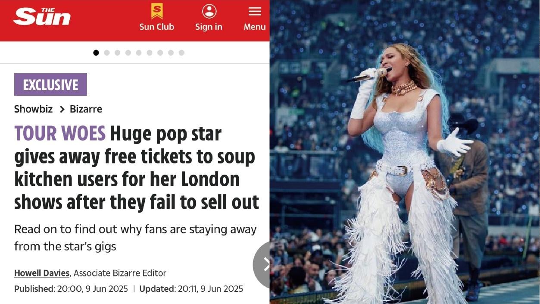Advance carousel with the next arrow

point(262,264)
